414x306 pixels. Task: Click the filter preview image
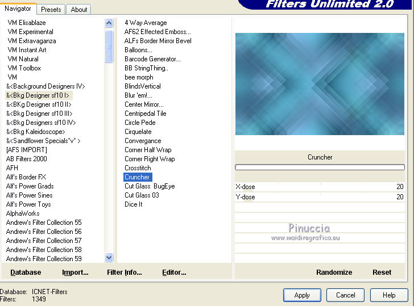[x=320, y=84]
